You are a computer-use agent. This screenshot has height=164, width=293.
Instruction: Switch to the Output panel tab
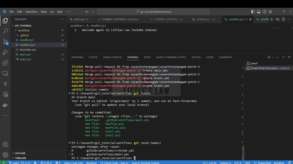(93, 57)
